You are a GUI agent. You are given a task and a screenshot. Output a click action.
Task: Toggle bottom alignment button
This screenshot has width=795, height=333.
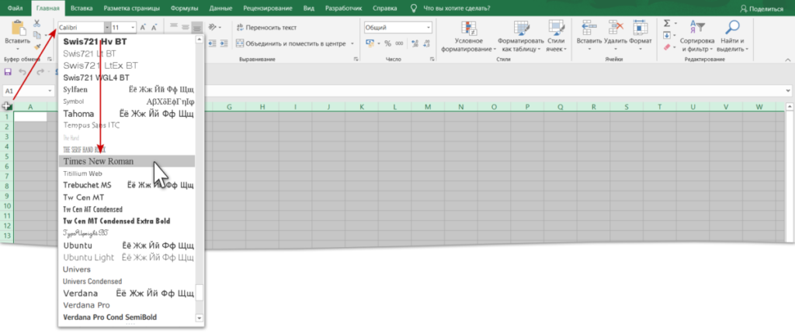pyautogui.click(x=196, y=27)
